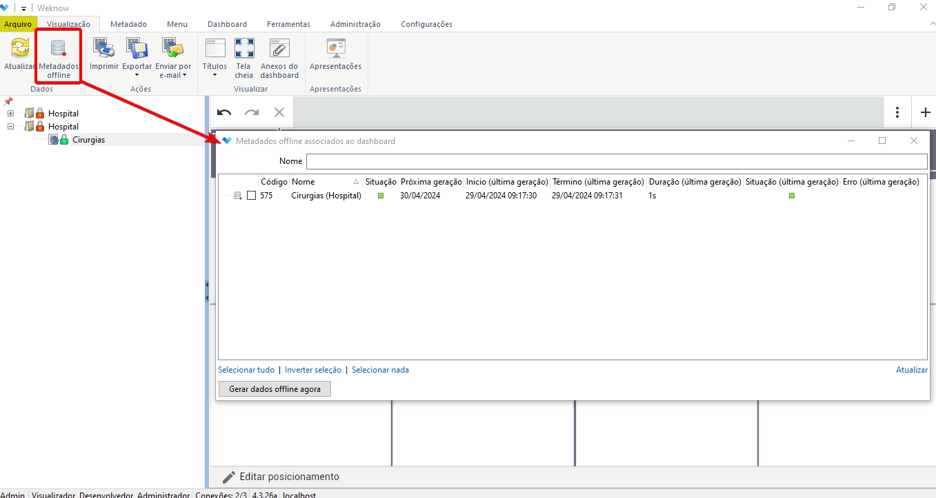Image resolution: width=936 pixels, height=498 pixels.
Task: Click inside the Nome filter field
Action: [616, 161]
